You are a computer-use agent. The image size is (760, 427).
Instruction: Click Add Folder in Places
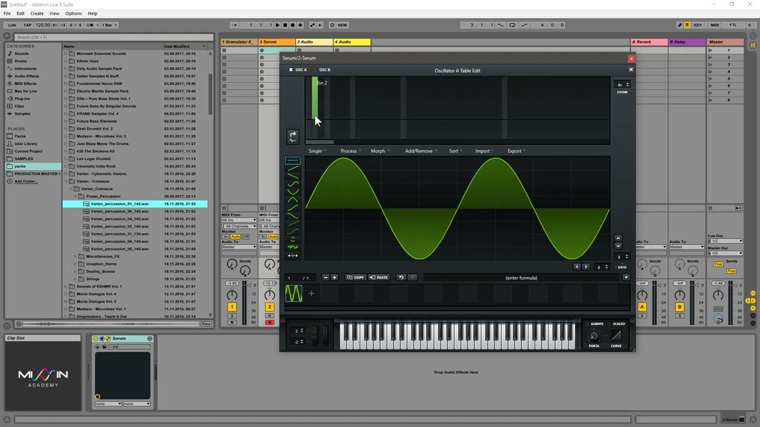click(26, 181)
